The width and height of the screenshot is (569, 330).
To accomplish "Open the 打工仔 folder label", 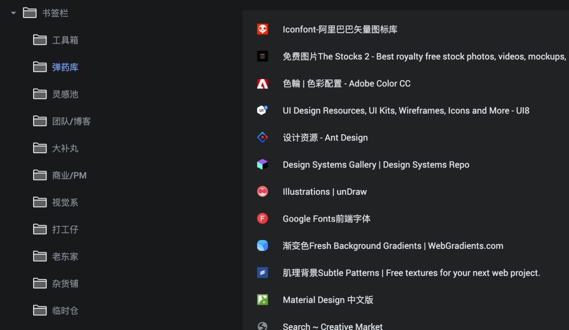I will [65, 229].
